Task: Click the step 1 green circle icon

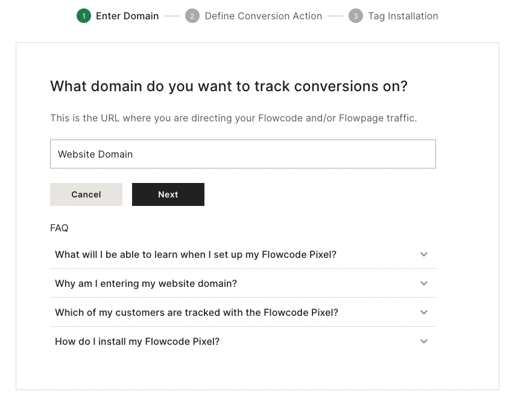Action: 83,16
